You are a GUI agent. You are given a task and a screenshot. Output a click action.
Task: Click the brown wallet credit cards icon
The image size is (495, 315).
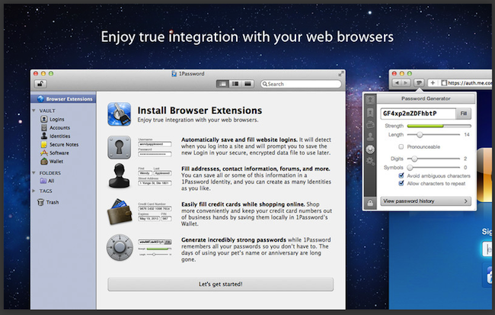tap(120, 211)
